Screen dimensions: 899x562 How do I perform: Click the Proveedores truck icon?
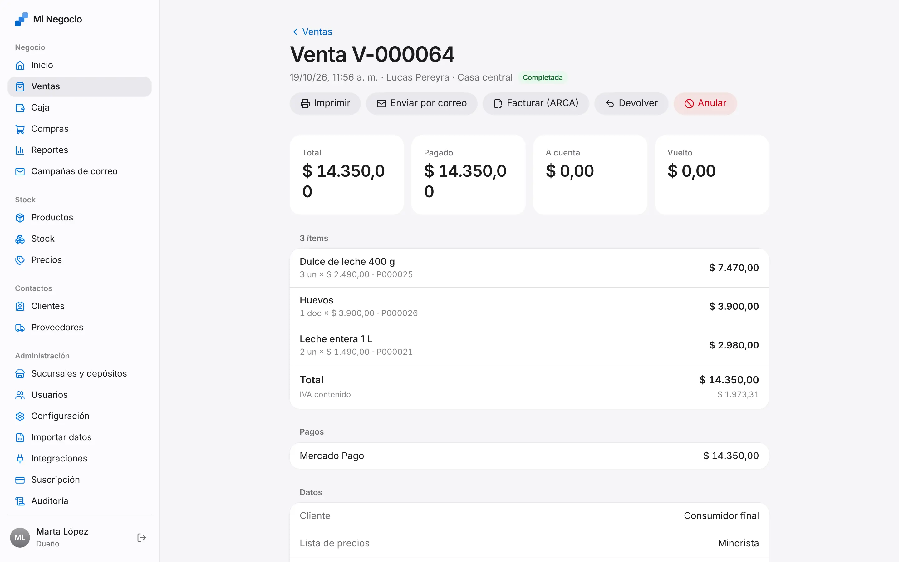tap(20, 328)
